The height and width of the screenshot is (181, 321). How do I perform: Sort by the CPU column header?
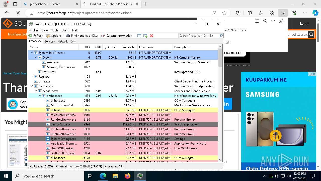point(97,47)
